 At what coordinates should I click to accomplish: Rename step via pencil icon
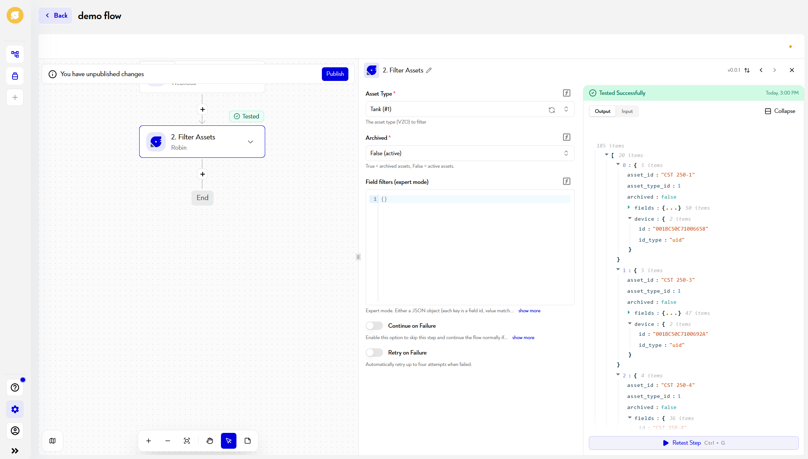tap(429, 70)
